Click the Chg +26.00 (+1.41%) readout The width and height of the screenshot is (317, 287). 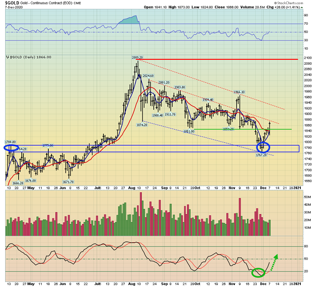[283, 7]
